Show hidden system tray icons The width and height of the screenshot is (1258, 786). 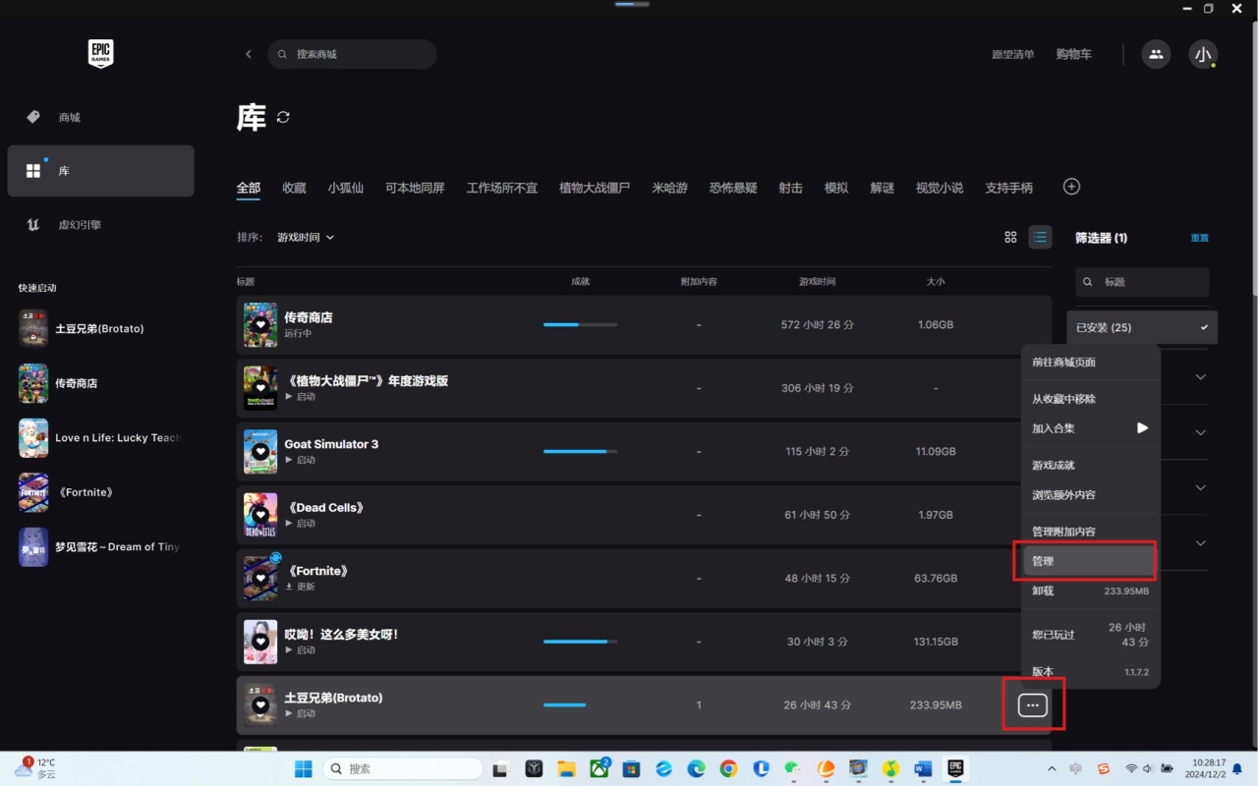coord(1052,768)
